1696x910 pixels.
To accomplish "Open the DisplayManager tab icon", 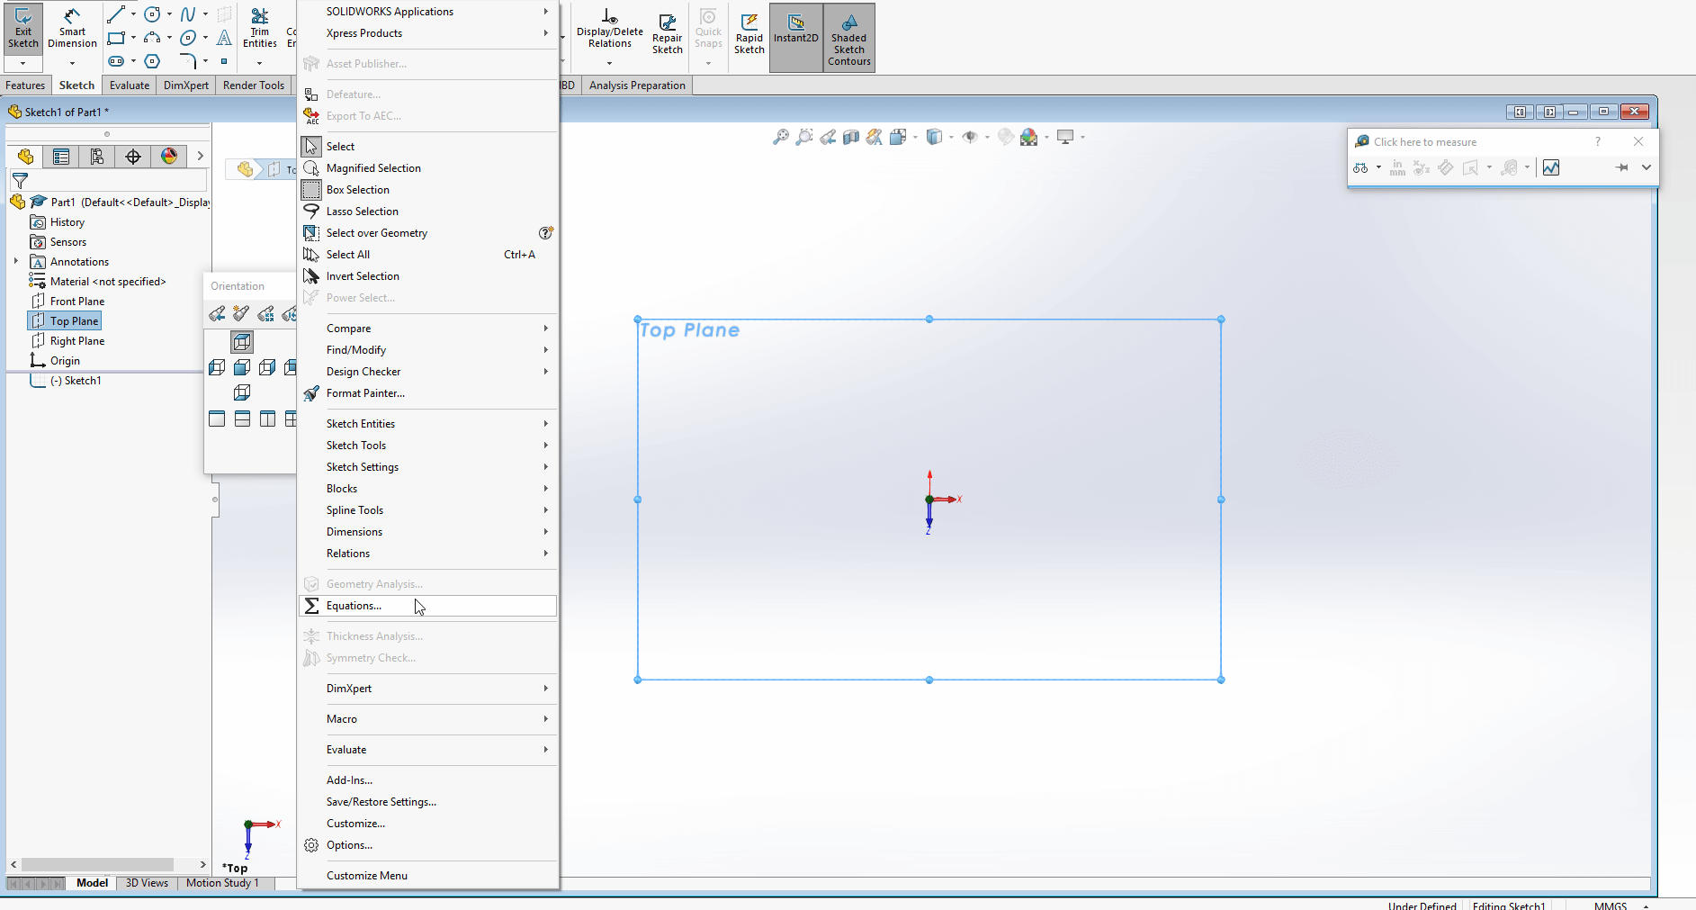I will pos(169,157).
